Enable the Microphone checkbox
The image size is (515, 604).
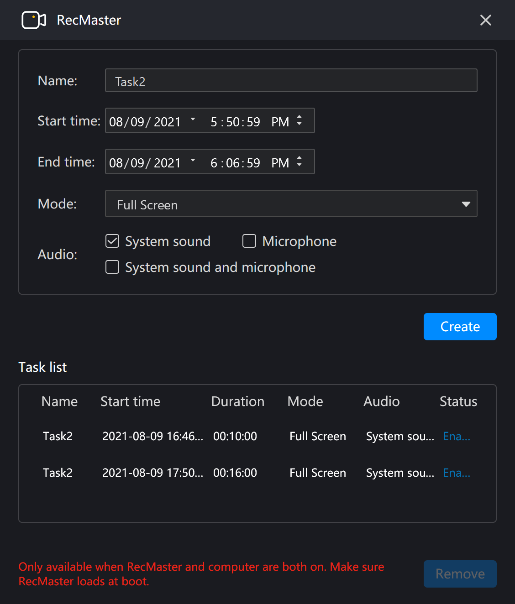tap(249, 241)
